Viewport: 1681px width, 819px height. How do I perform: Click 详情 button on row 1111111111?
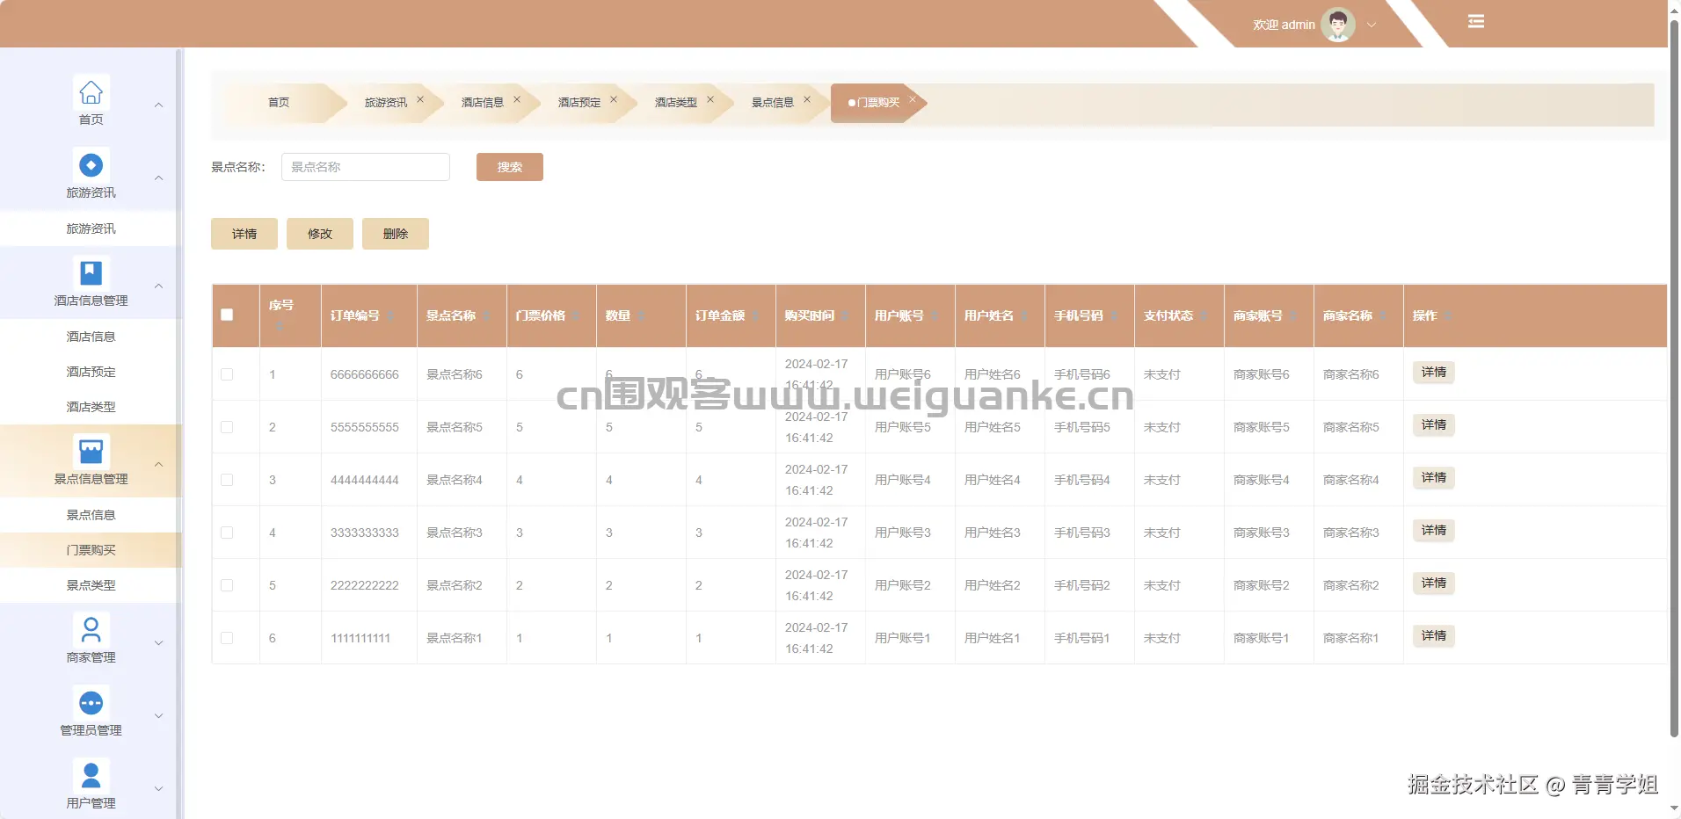tap(1433, 635)
